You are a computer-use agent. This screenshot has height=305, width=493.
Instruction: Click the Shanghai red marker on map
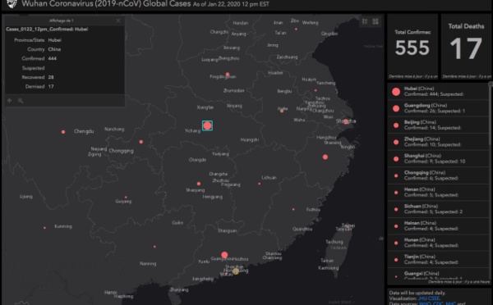(346, 121)
